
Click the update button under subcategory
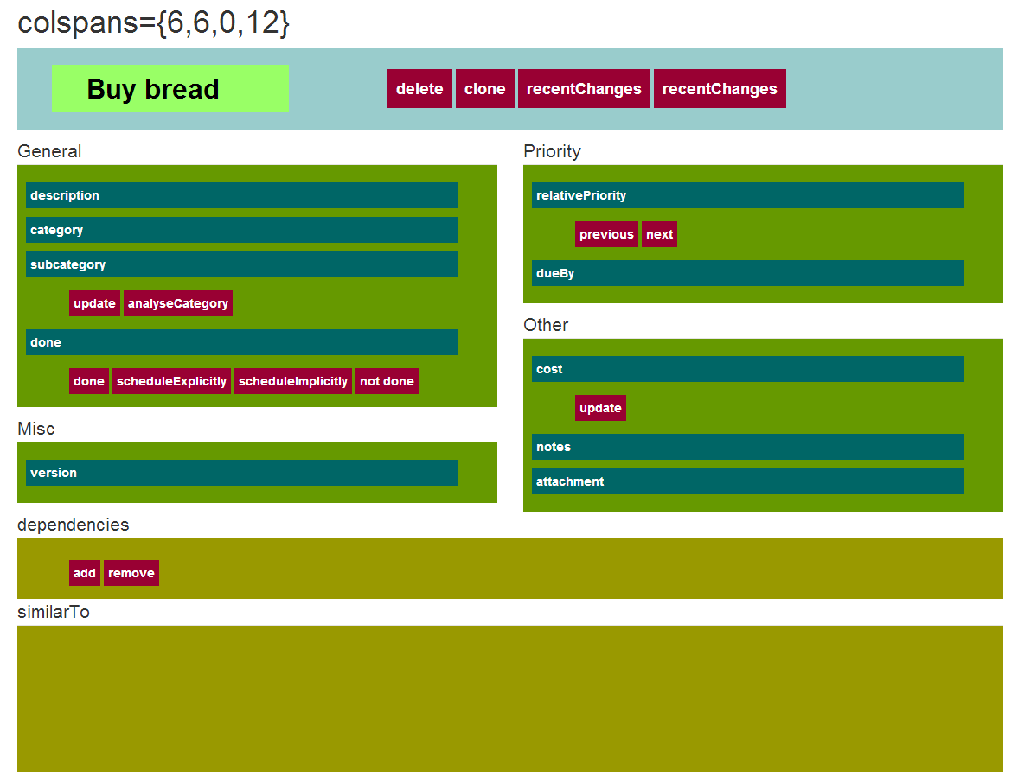94,303
